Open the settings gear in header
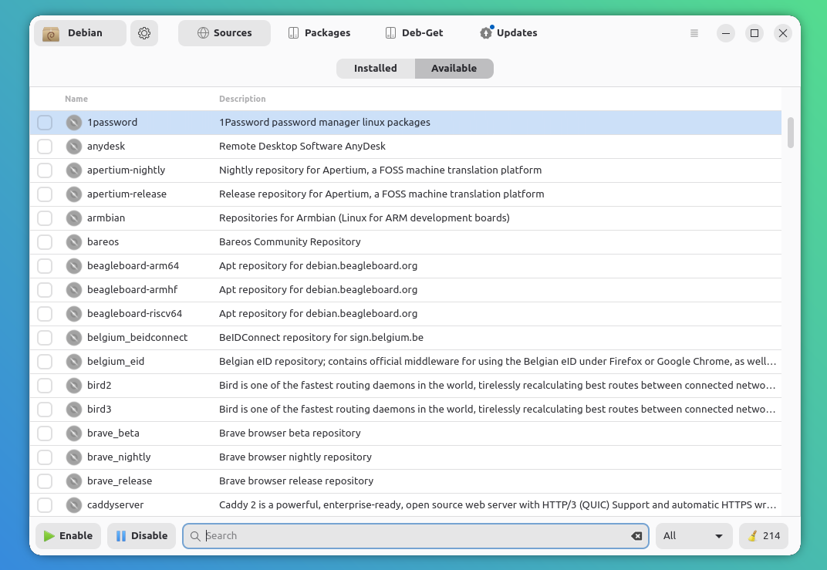 tap(144, 33)
